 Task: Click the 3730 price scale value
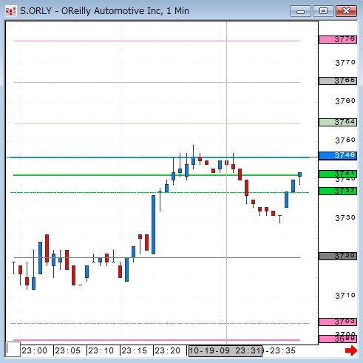click(345, 218)
